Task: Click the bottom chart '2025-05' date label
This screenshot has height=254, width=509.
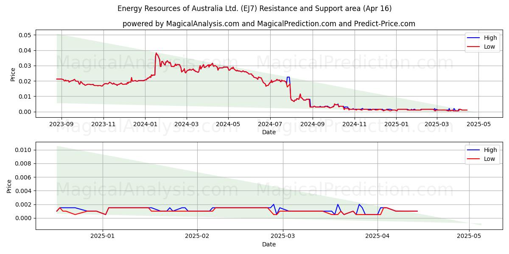Action: coord(469,236)
